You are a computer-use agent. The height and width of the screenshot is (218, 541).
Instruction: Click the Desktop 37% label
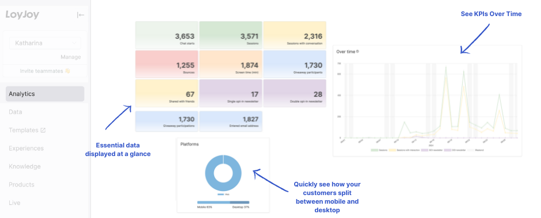241,207
